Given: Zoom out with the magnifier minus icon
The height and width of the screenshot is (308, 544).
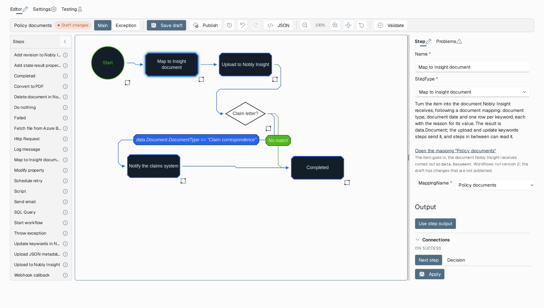Looking at the screenshot, I should [305, 25].
